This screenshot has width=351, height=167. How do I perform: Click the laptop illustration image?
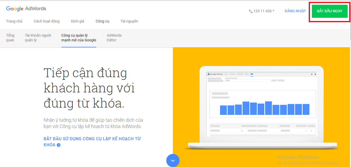pos(262,108)
